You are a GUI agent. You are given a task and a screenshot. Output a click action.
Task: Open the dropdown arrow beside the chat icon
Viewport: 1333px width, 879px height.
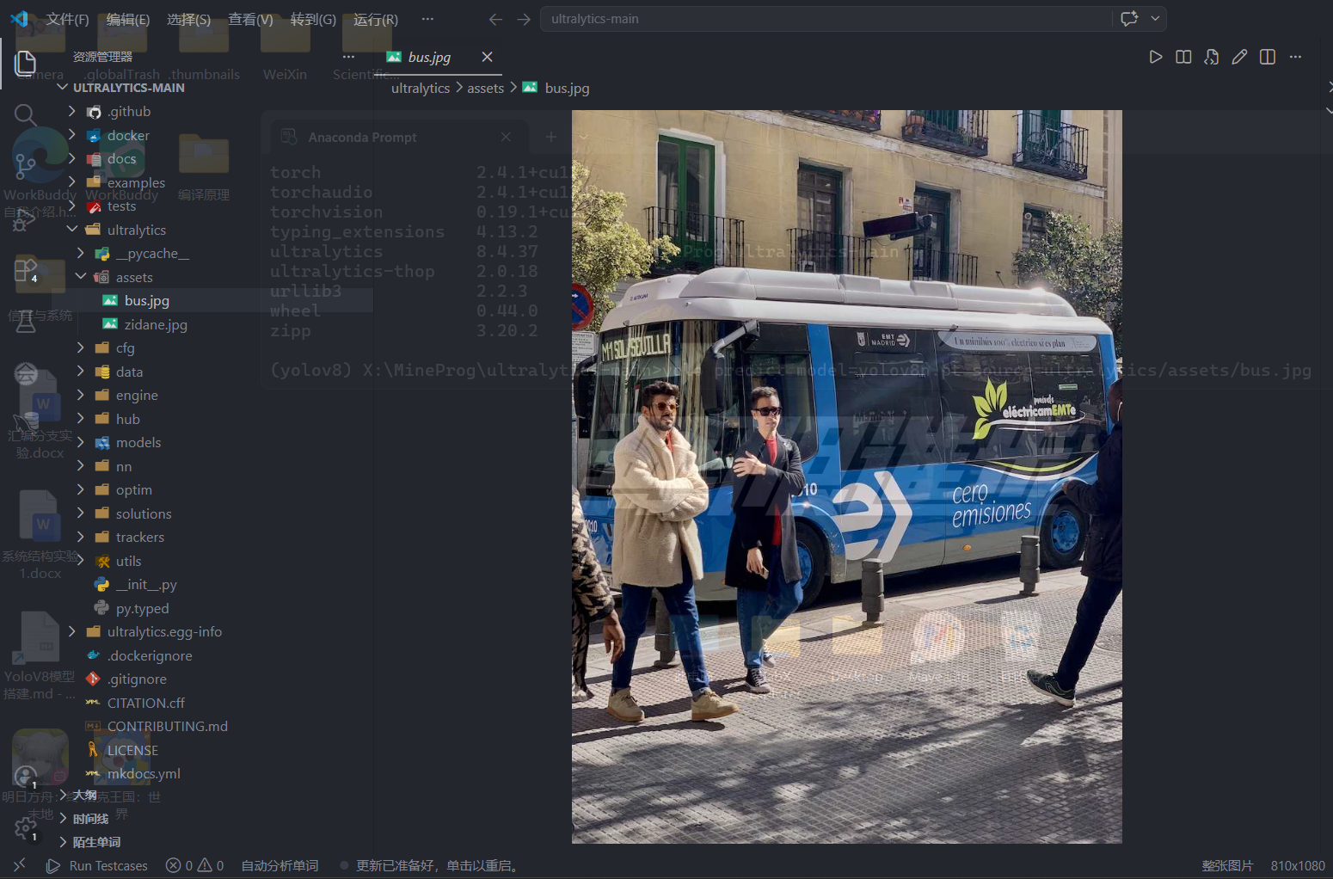pyautogui.click(x=1155, y=19)
